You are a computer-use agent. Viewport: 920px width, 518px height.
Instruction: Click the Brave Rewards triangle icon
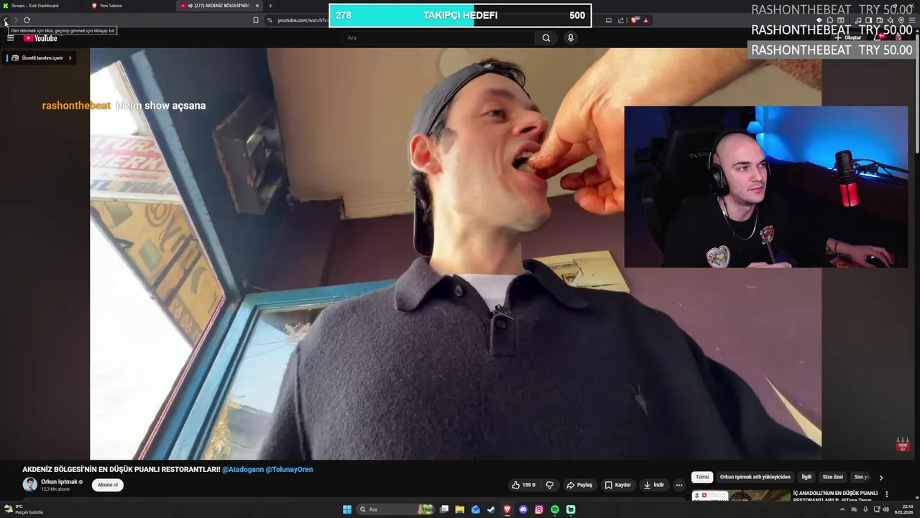tap(645, 20)
